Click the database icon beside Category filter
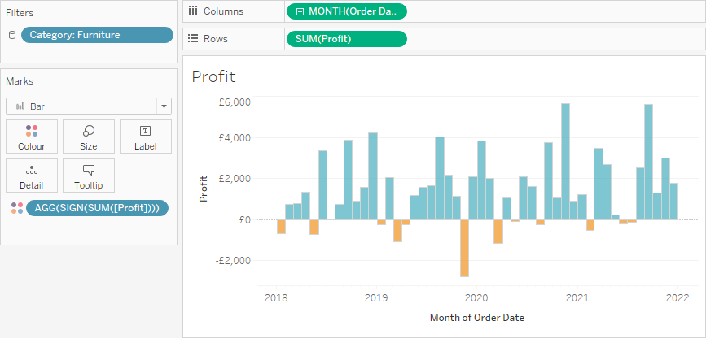Image resolution: width=706 pixels, height=338 pixels. [x=12, y=35]
